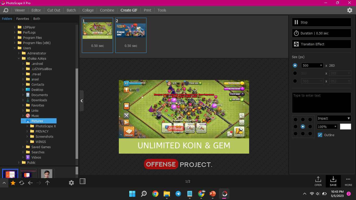Open the Transition Effect option
356x200 pixels.
pyautogui.click(x=322, y=44)
